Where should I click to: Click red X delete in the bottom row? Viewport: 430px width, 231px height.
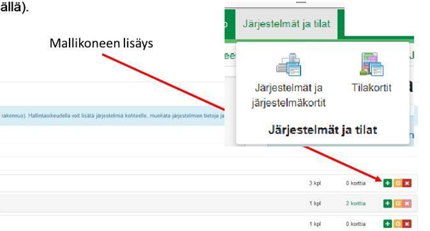pos(407,224)
